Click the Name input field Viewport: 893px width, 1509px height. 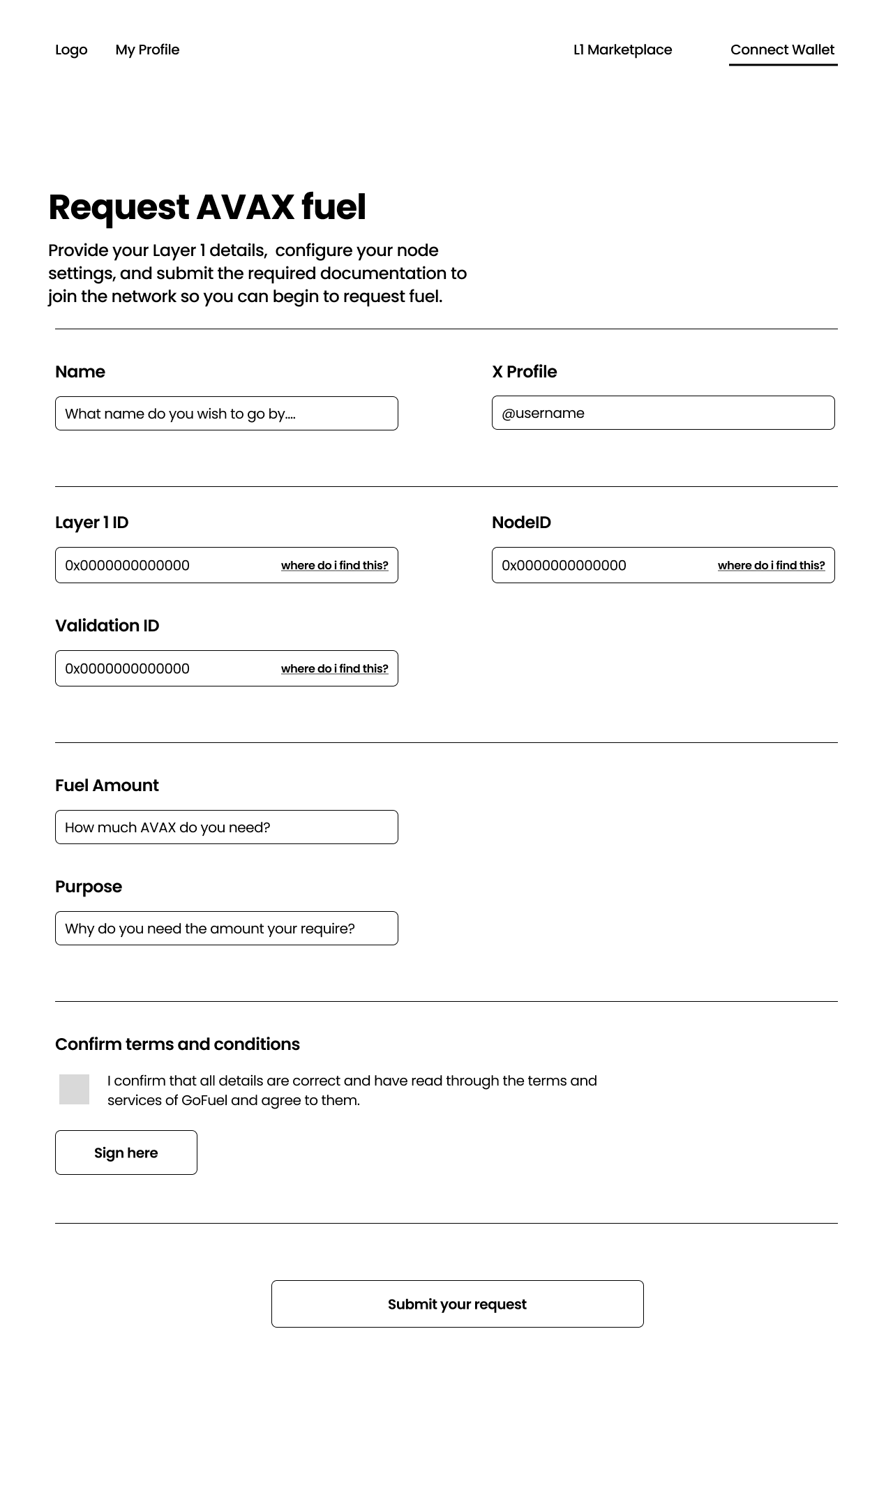tap(227, 413)
